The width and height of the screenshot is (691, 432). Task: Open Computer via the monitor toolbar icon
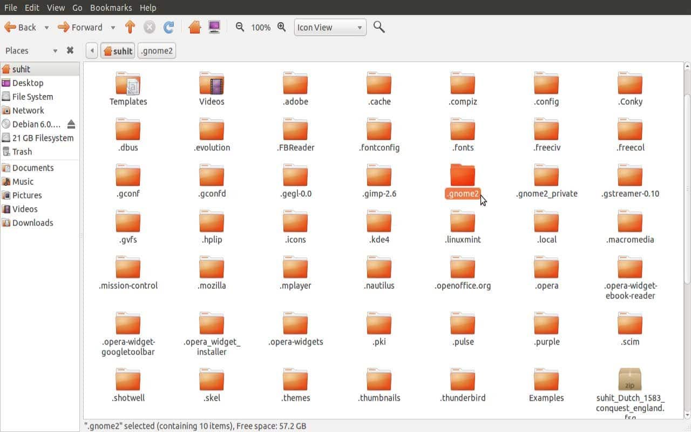tap(214, 27)
